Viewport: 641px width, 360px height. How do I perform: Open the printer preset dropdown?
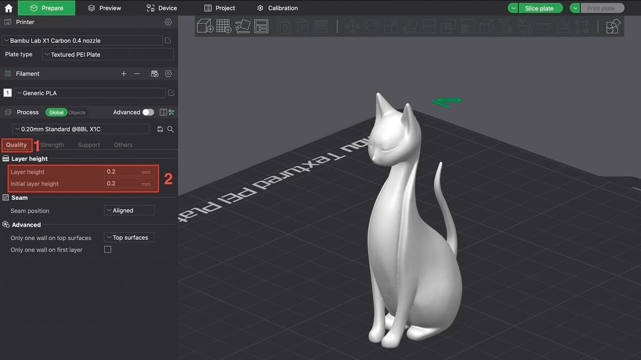82,41
